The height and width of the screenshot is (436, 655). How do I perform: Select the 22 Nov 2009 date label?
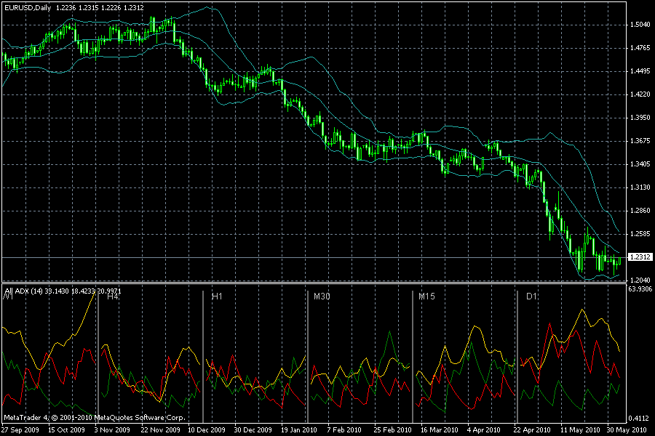pyautogui.click(x=160, y=429)
